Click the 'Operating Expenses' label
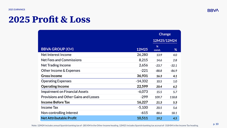 pos(56,81)
